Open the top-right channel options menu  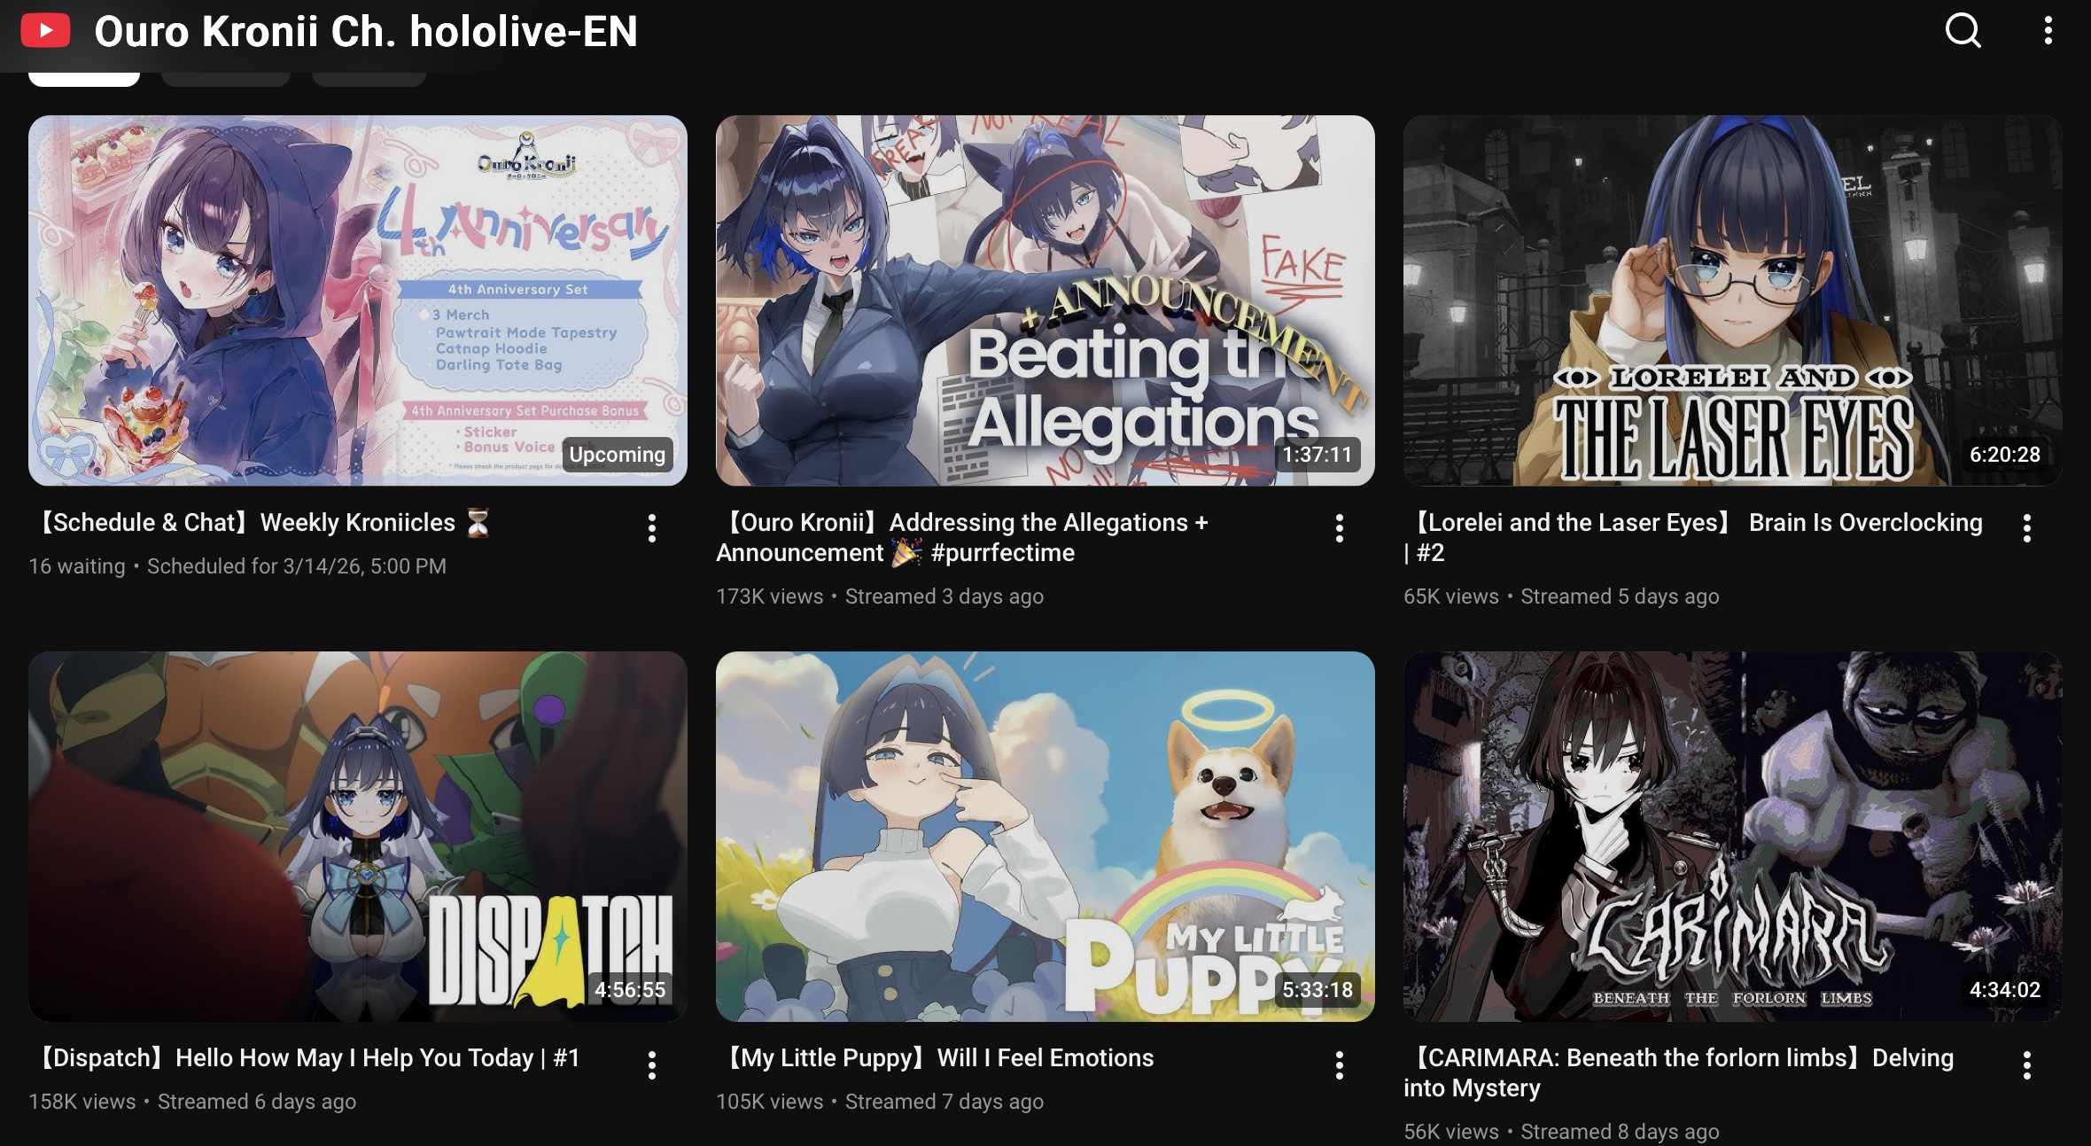tap(2048, 31)
